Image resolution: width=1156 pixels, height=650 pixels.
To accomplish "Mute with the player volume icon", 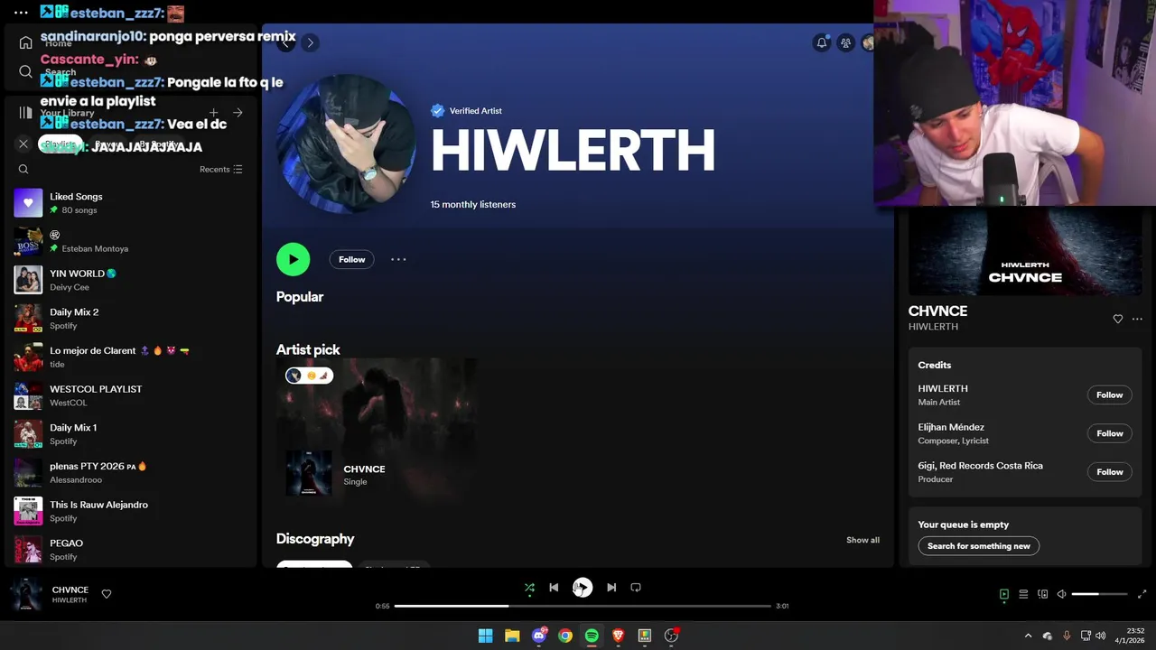I will pyautogui.click(x=1062, y=594).
